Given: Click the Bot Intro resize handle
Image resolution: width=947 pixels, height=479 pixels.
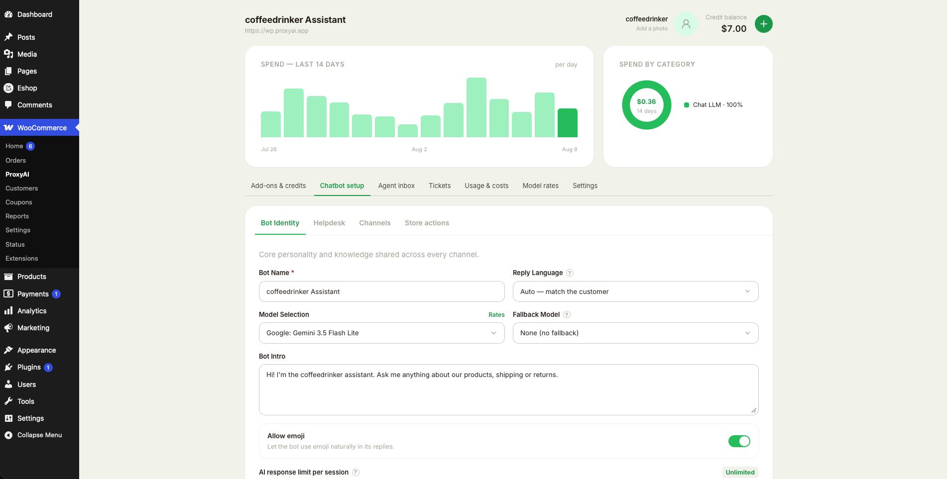Looking at the screenshot, I should (754, 410).
